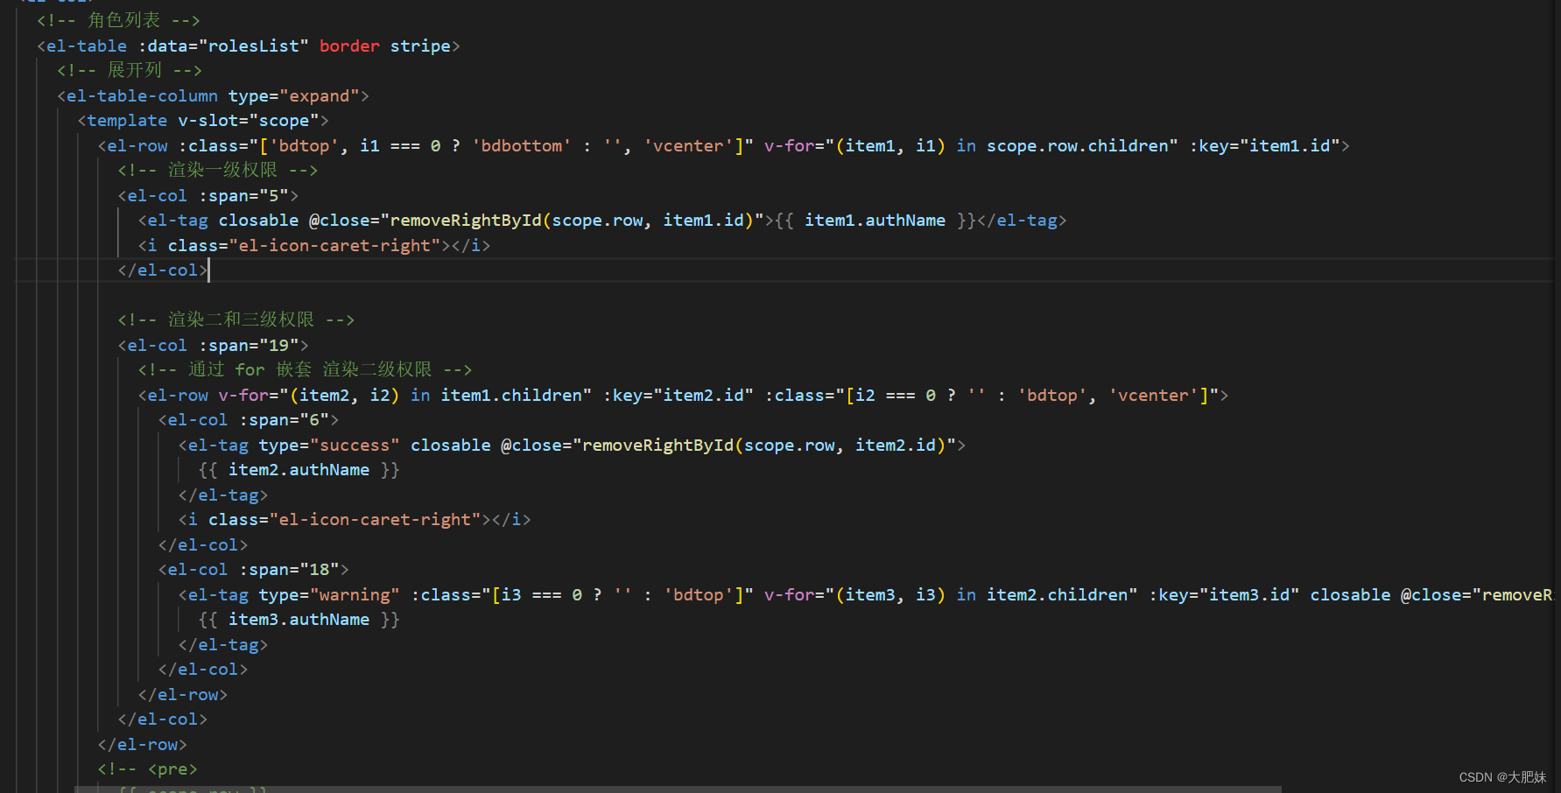Click 'scope.row.children' in first v-for

pyautogui.click(x=1077, y=145)
